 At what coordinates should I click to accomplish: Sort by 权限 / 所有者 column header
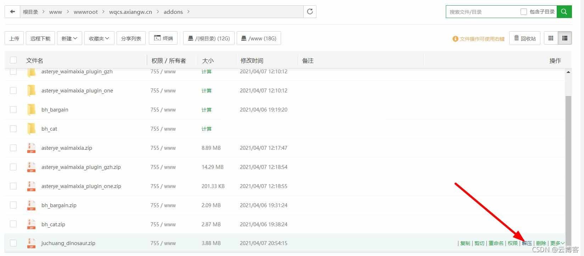[x=169, y=61]
